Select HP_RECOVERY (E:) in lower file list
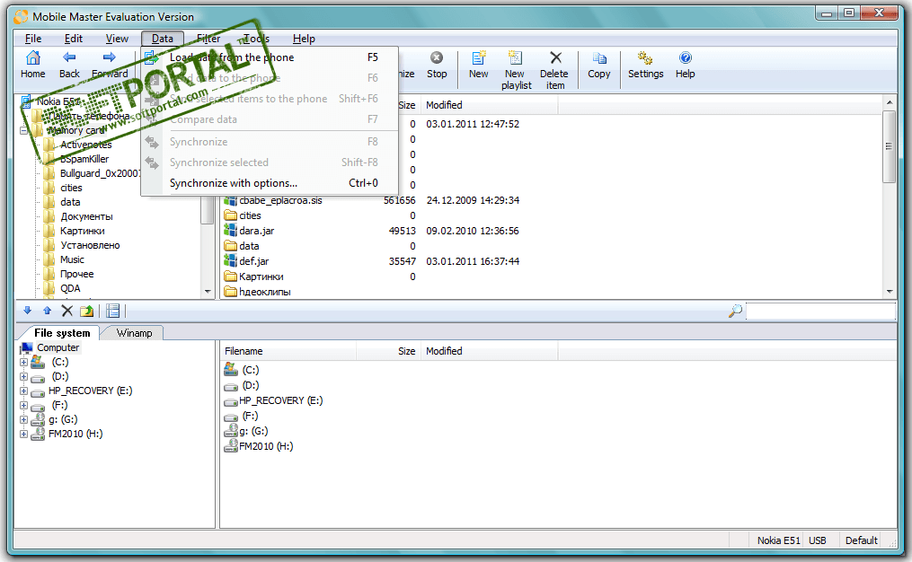Viewport: 912px width, 562px height. tap(281, 400)
